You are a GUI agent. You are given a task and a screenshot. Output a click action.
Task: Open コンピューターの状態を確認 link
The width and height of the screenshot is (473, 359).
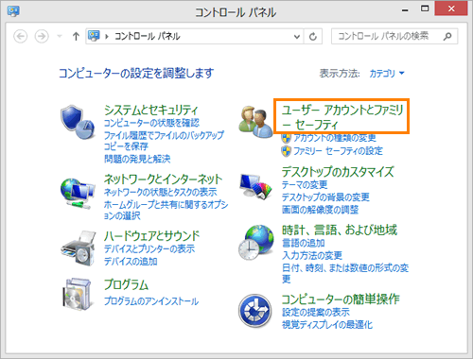pos(151,123)
